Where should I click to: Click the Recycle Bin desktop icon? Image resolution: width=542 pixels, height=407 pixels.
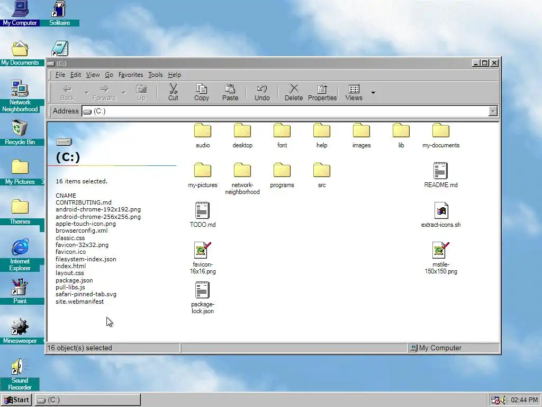point(20,132)
